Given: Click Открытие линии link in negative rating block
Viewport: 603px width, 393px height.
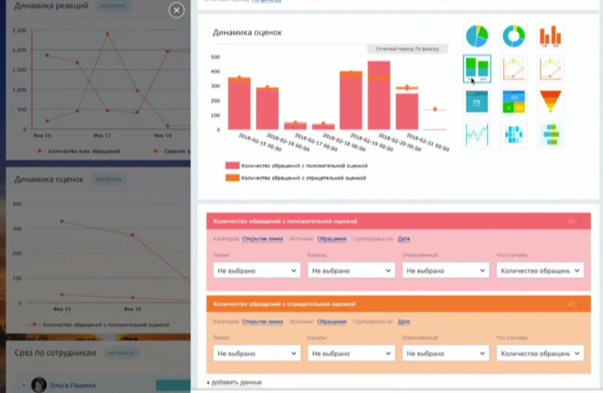Looking at the screenshot, I should 263,321.
